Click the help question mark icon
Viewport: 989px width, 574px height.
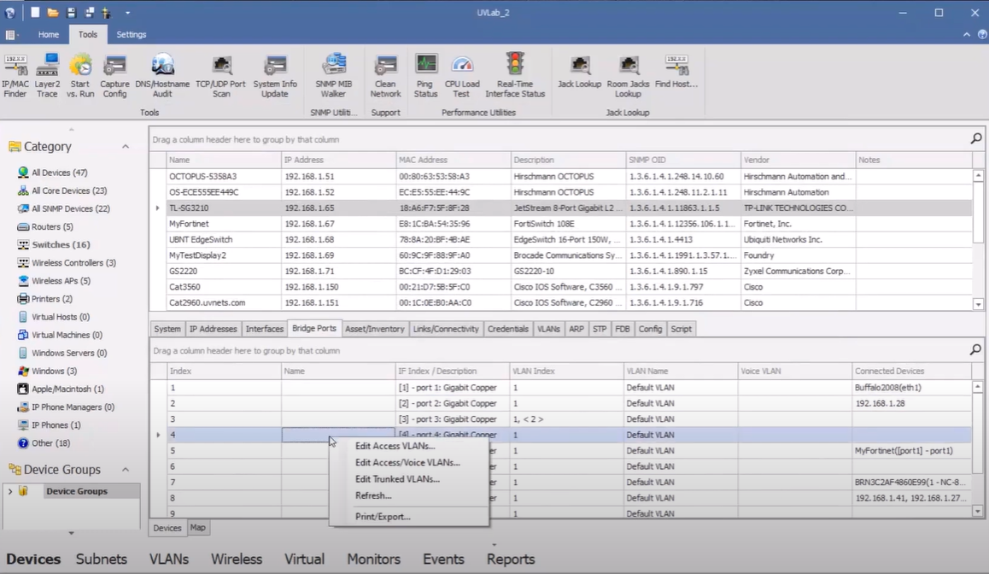pyautogui.click(x=982, y=35)
